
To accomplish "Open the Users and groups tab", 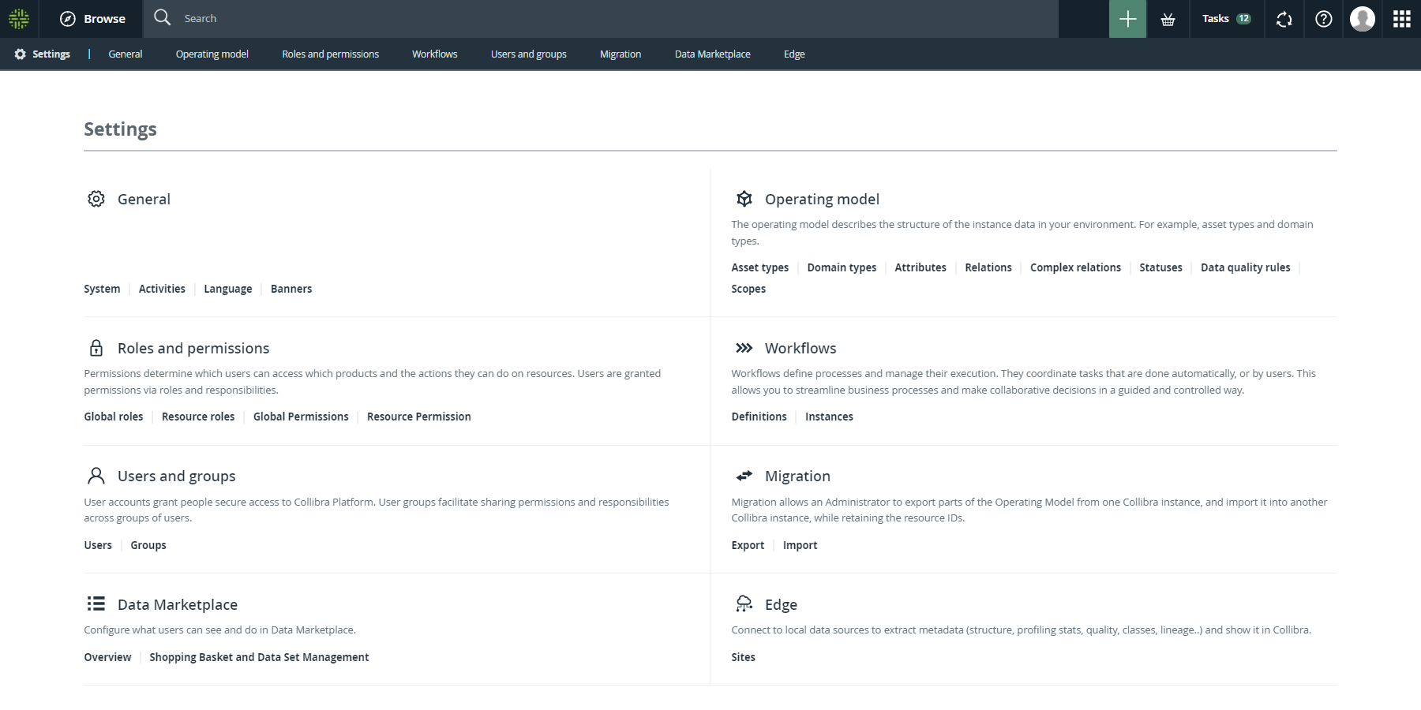I will [x=528, y=54].
